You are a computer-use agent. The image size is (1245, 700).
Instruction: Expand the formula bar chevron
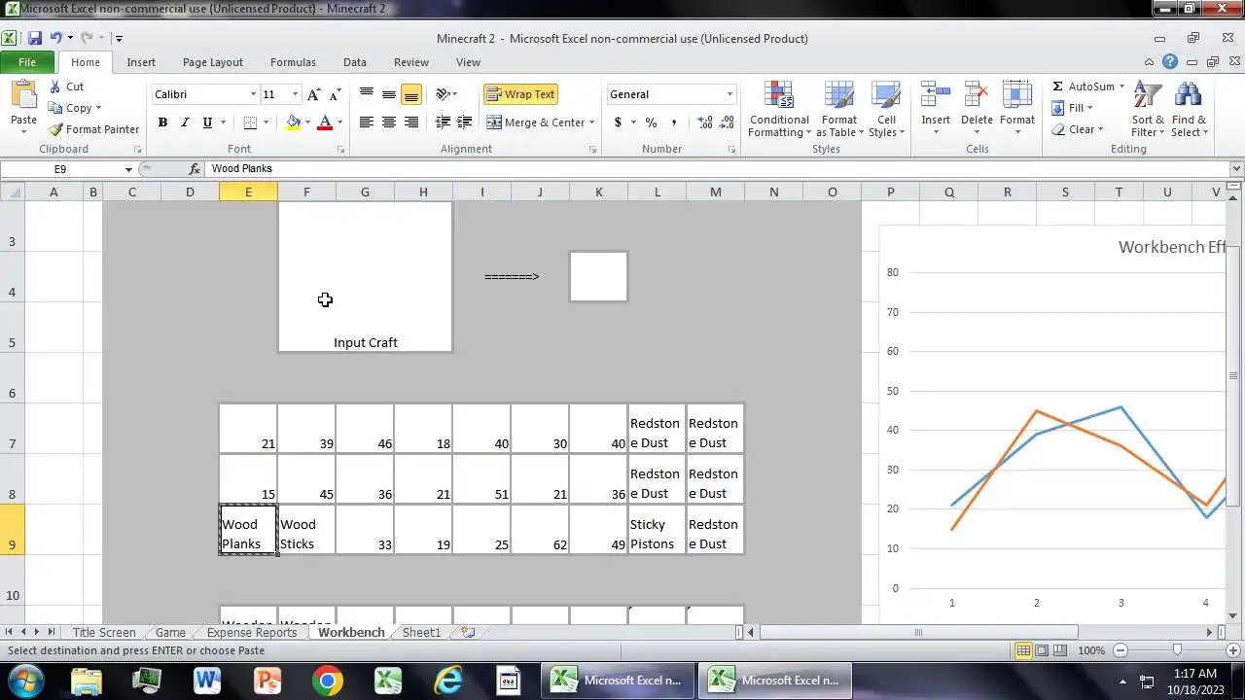(x=1236, y=169)
